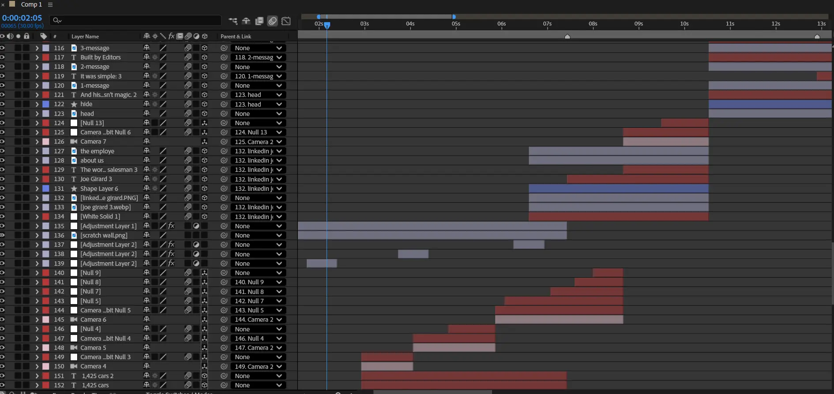834x394 pixels.
Task: Enable Frame Blending for the composition
Action: coord(259,21)
